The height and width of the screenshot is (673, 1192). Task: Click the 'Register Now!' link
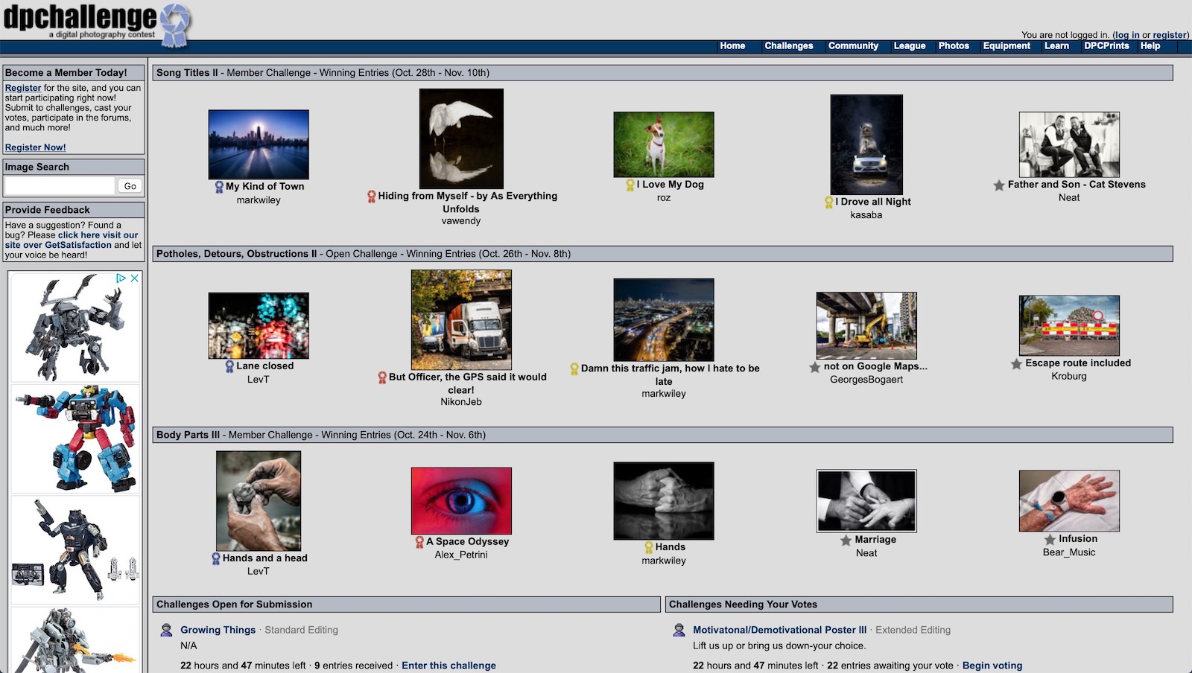pyautogui.click(x=34, y=147)
